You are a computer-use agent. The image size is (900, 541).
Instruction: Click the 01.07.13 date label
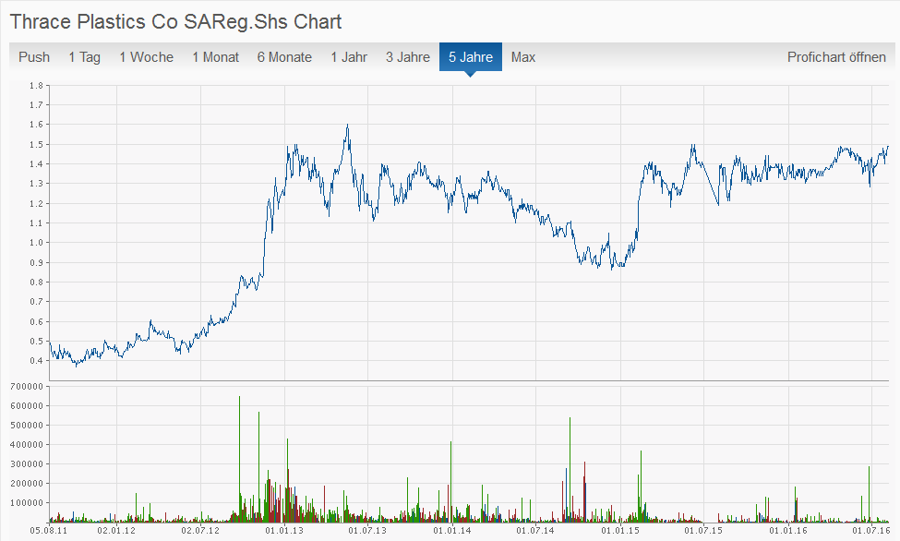click(367, 531)
